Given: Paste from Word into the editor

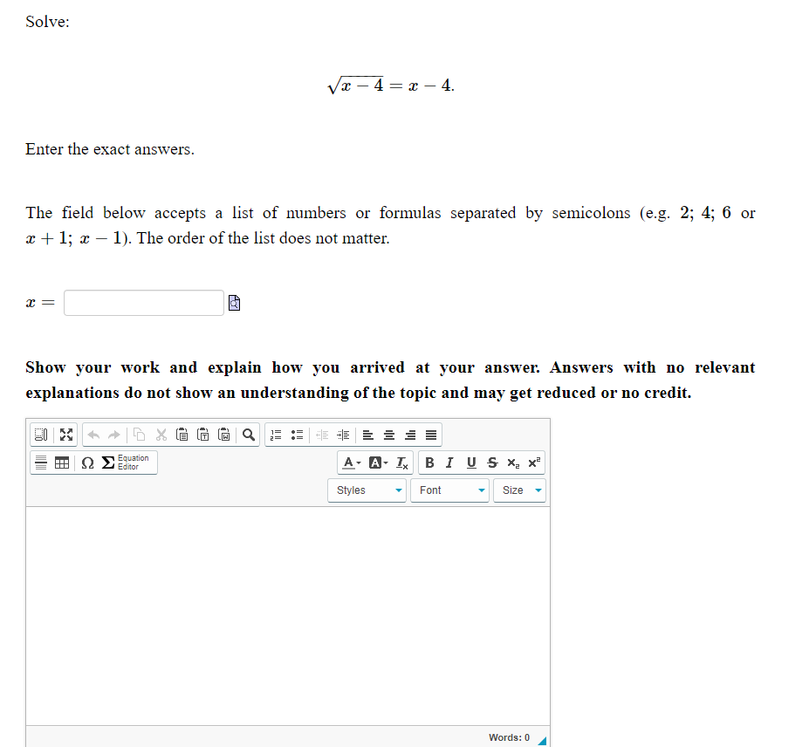Looking at the screenshot, I should [x=224, y=434].
